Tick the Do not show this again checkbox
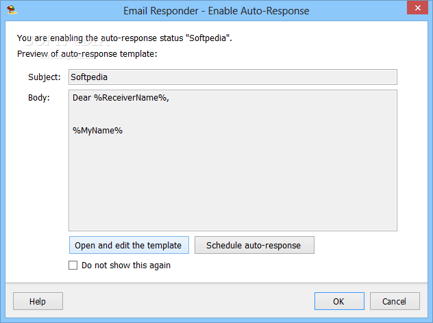This screenshot has height=323, width=433. coord(73,265)
